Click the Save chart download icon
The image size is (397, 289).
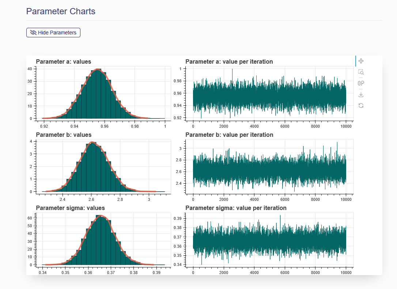point(361,95)
